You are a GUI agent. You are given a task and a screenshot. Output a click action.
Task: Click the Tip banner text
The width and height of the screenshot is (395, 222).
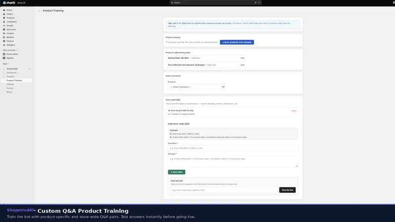click(229, 24)
